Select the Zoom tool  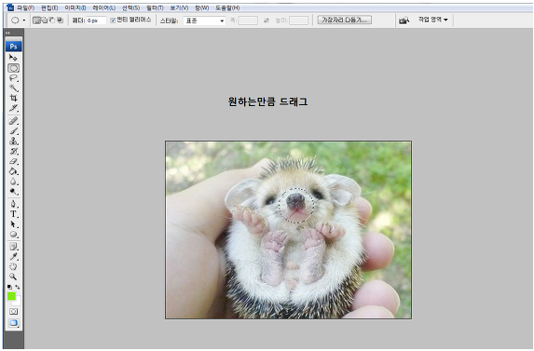point(13,277)
